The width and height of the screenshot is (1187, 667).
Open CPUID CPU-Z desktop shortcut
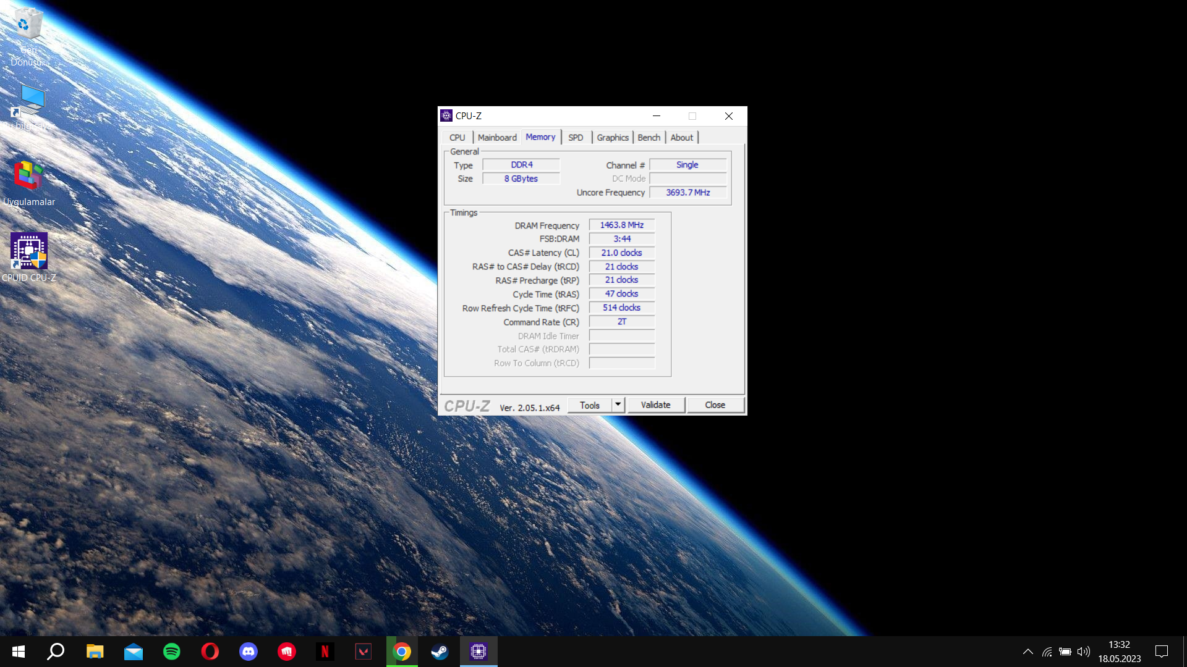pos(29,251)
